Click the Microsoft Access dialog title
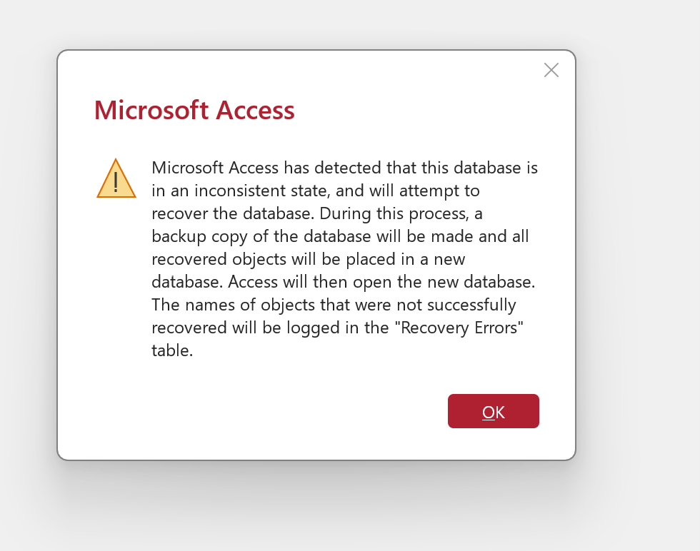Viewport: 700px width, 551px height. (194, 110)
